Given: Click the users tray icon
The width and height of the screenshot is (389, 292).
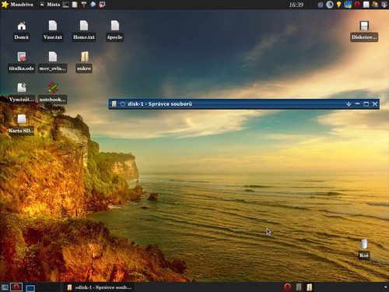Looking at the screenshot, I should tap(375, 5).
